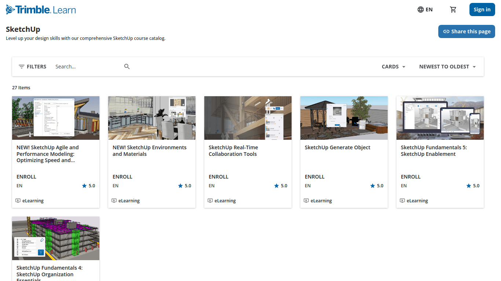Click star rating on Agile and Performance card

pyautogui.click(x=88, y=186)
